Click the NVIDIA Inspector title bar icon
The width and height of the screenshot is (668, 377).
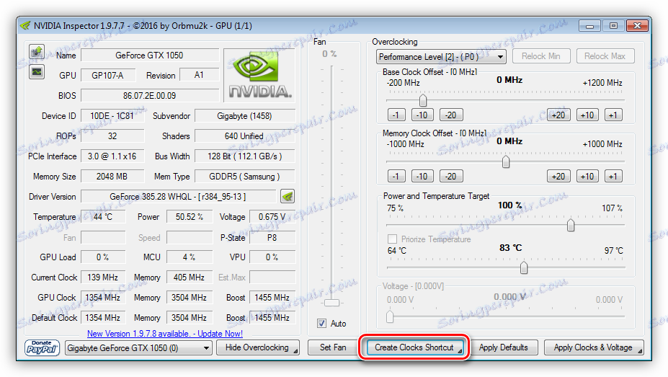pos(25,25)
